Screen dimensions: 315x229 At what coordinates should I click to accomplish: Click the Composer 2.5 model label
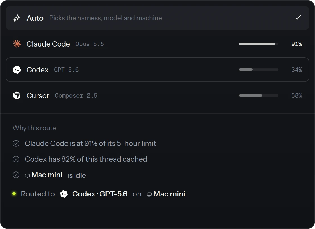coord(76,96)
